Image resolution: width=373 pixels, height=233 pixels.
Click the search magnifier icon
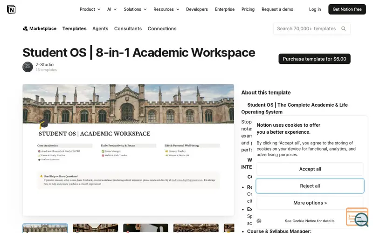coord(343,28)
